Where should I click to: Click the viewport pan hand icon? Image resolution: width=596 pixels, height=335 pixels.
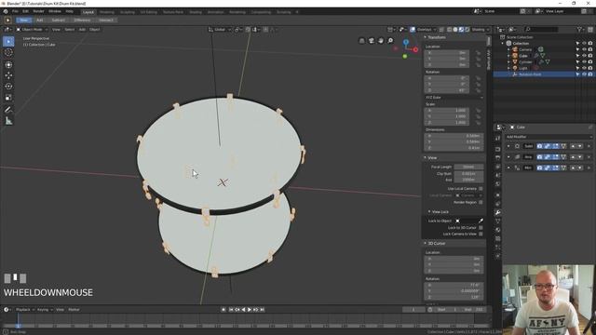[381, 41]
